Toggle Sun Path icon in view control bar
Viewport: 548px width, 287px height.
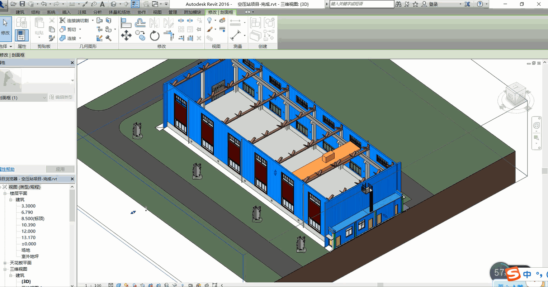(x=126, y=285)
